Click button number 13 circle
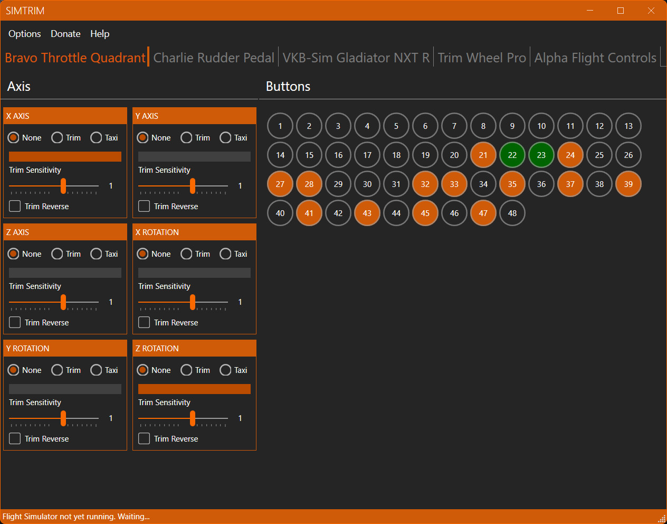 point(628,126)
